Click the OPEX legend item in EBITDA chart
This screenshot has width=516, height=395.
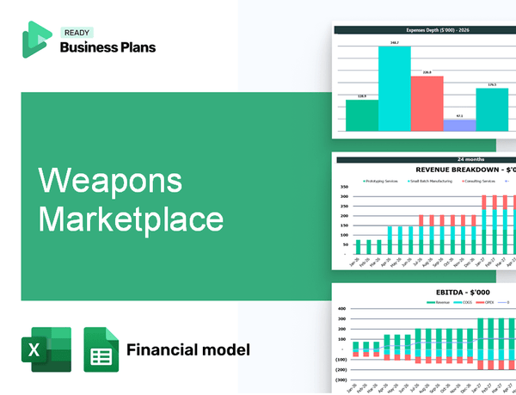coord(486,302)
